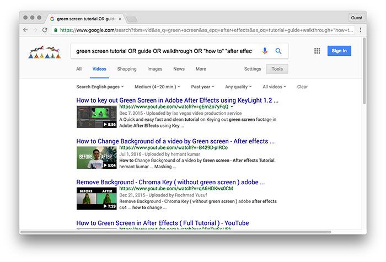Expand the All videos dropdown
Image resolution: width=386 pixels, height=262 pixels.
(x=274, y=87)
